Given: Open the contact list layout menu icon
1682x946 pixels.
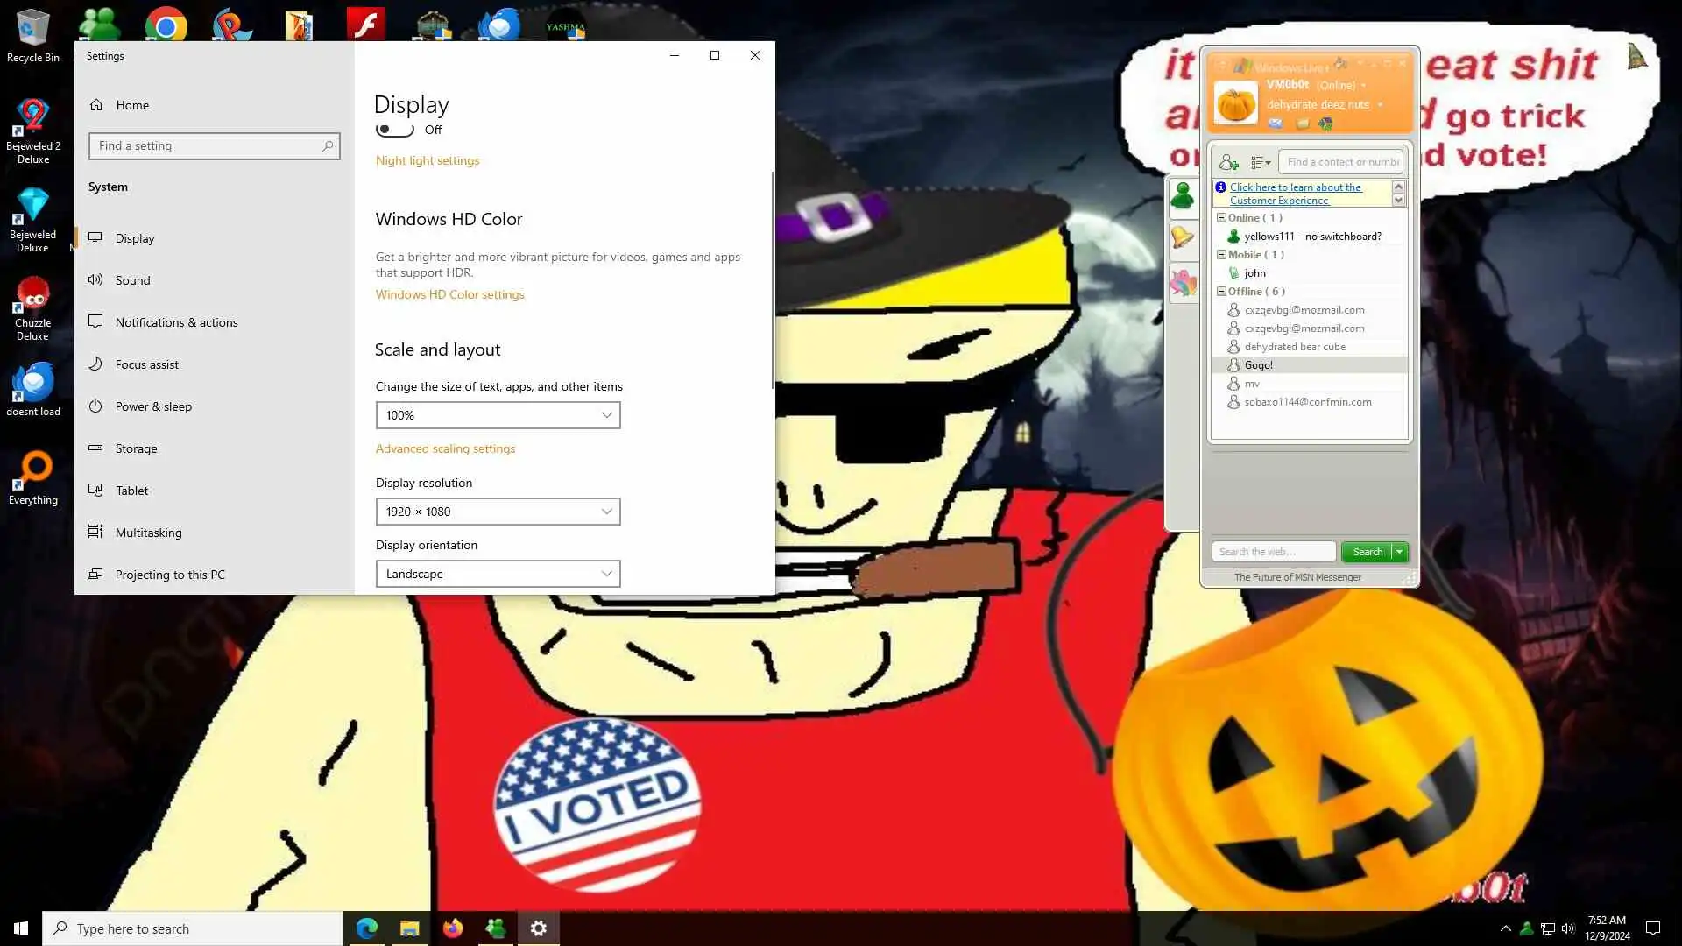Looking at the screenshot, I should tap(1260, 162).
